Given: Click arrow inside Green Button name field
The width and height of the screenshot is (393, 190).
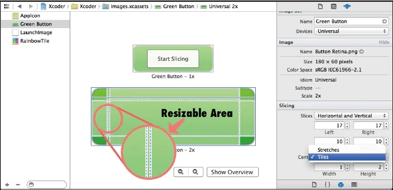Looking at the screenshot, I should [x=384, y=21].
